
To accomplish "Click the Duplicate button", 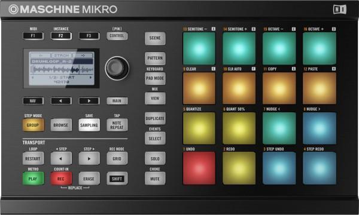I will tap(155, 119).
